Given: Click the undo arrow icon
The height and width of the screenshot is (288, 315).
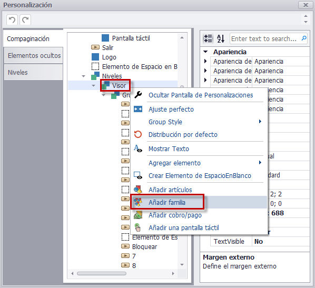Looking at the screenshot, I should [x=12, y=19].
